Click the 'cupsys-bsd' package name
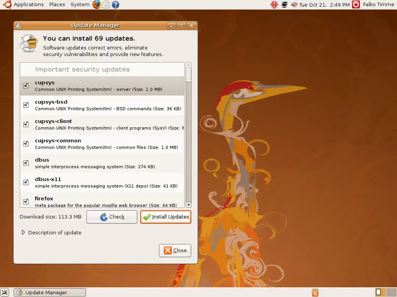397x297 pixels. tap(51, 102)
